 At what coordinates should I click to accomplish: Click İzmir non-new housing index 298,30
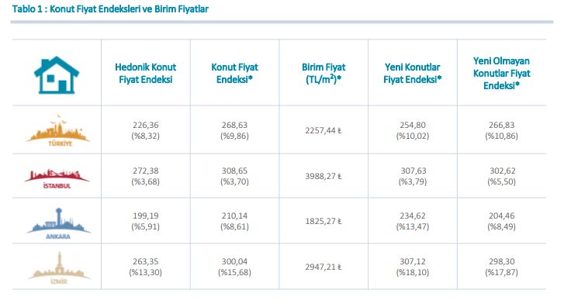click(501, 261)
